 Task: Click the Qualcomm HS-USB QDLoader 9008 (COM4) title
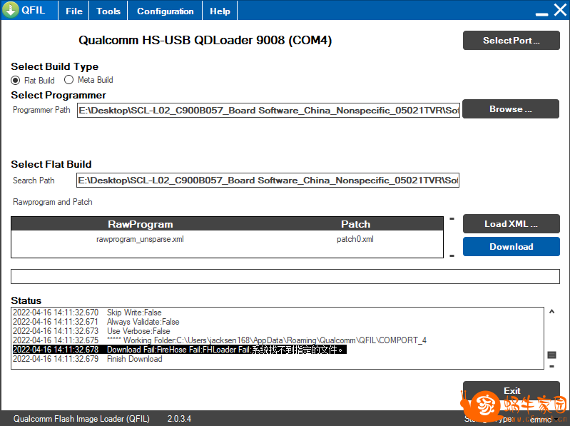click(205, 40)
